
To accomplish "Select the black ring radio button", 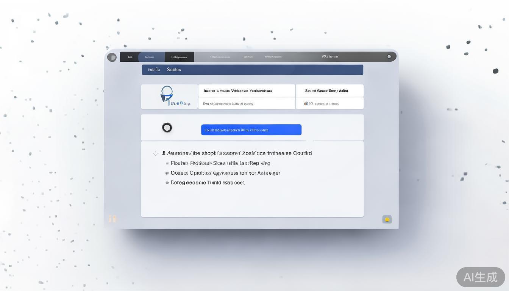I will click(x=167, y=128).
